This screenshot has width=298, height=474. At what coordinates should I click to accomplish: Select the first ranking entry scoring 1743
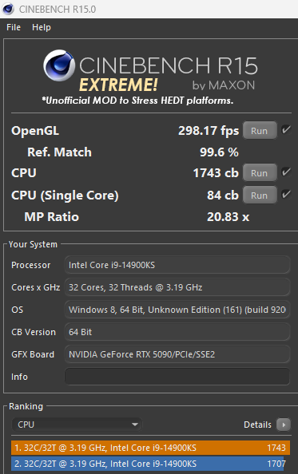[150, 448]
